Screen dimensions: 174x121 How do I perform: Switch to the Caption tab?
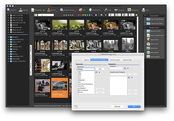pos(86,60)
